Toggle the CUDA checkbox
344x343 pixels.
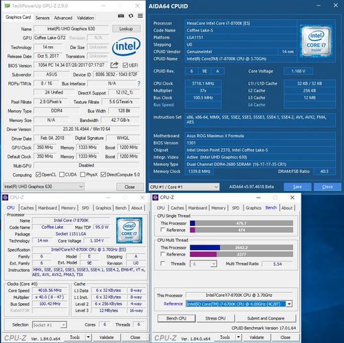tap(62, 175)
